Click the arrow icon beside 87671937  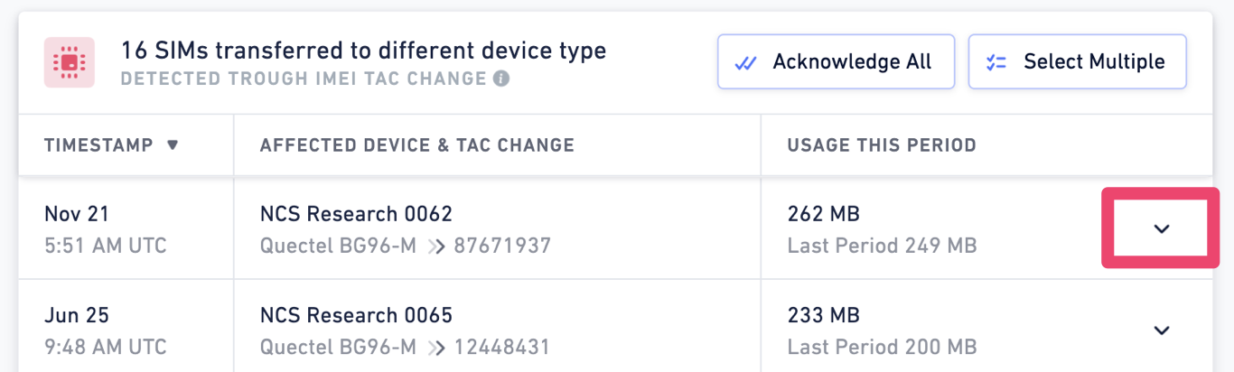(x=435, y=246)
